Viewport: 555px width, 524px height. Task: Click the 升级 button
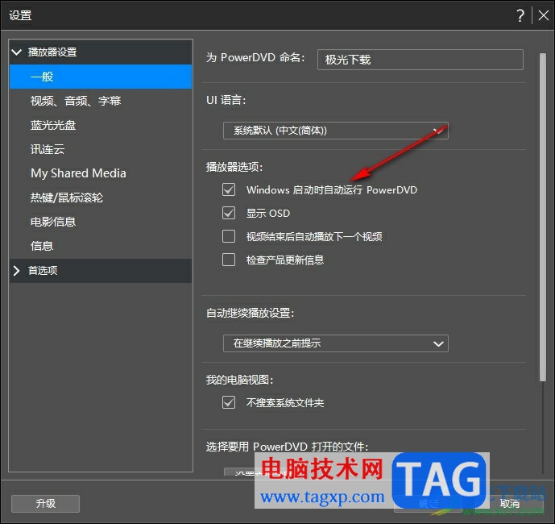tap(45, 504)
